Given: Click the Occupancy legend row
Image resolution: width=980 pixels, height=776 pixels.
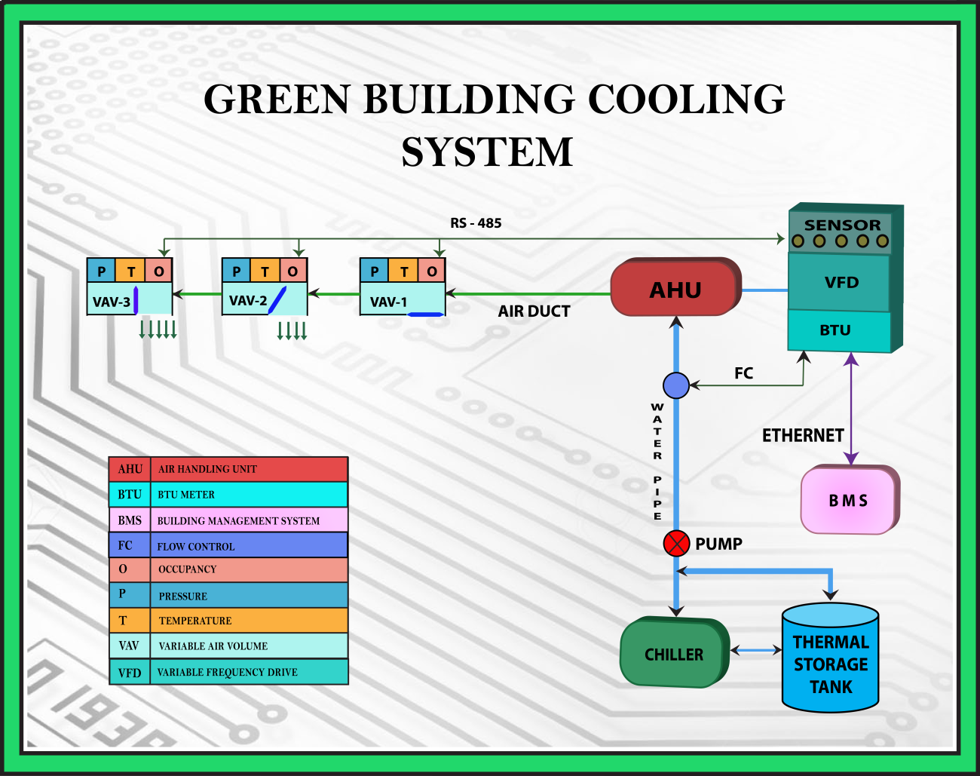Looking at the screenshot, I should tap(228, 570).
